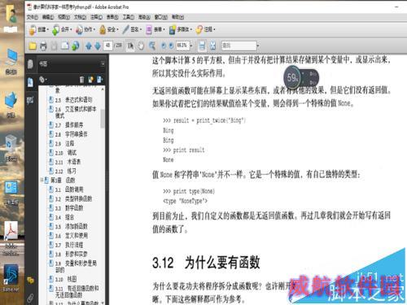Screen dimensions: 407x305
Task: Delete the selected bookmark with the trash icon
Action: 81,80
